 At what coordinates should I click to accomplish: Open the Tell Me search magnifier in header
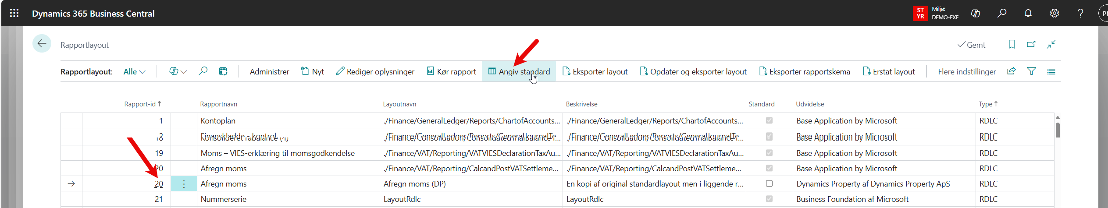1002,13
